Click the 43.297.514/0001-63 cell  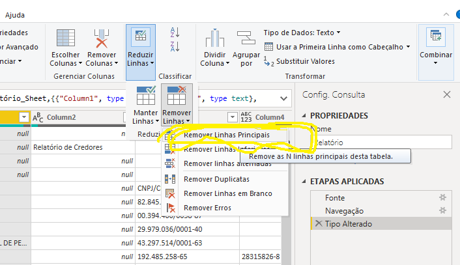187,243
